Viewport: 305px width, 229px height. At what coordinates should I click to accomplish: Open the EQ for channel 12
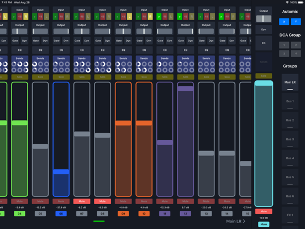tap(186, 50)
